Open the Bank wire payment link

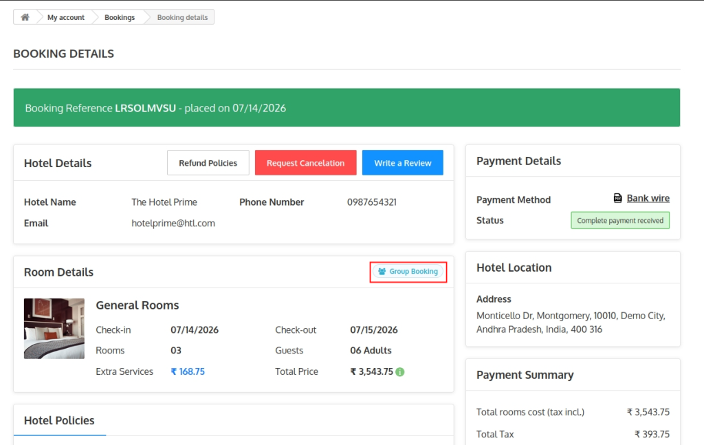(x=648, y=198)
